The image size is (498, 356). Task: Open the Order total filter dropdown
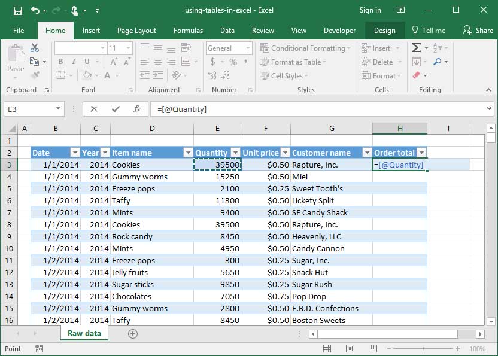point(421,153)
